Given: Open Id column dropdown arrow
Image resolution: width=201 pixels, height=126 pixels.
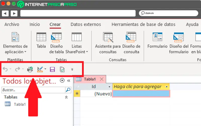Looking at the screenshot, I should click(109, 87).
